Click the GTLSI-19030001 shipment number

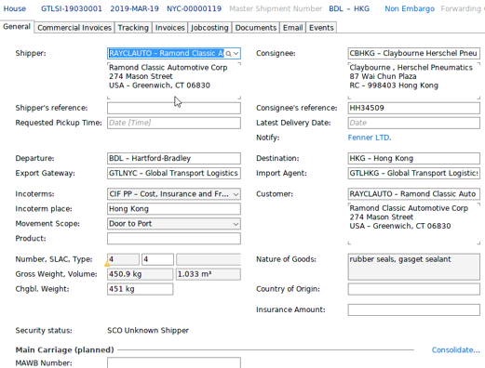click(x=72, y=8)
